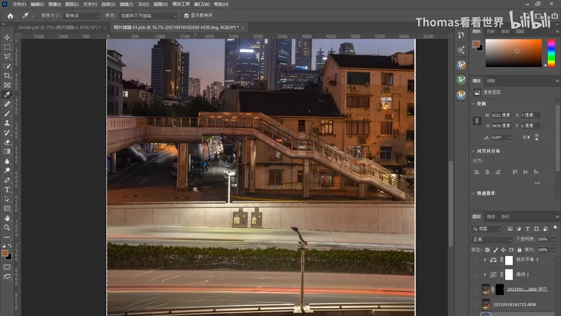Select the Rectangular Marquee tool
561x316 pixels.
tap(7, 47)
